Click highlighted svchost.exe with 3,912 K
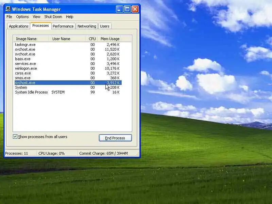 (x=68, y=83)
